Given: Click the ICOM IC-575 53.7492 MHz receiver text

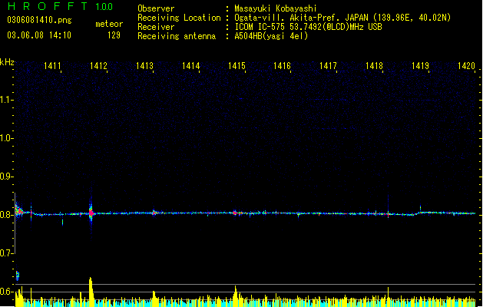Looking at the screenshot, I should 309,27.
